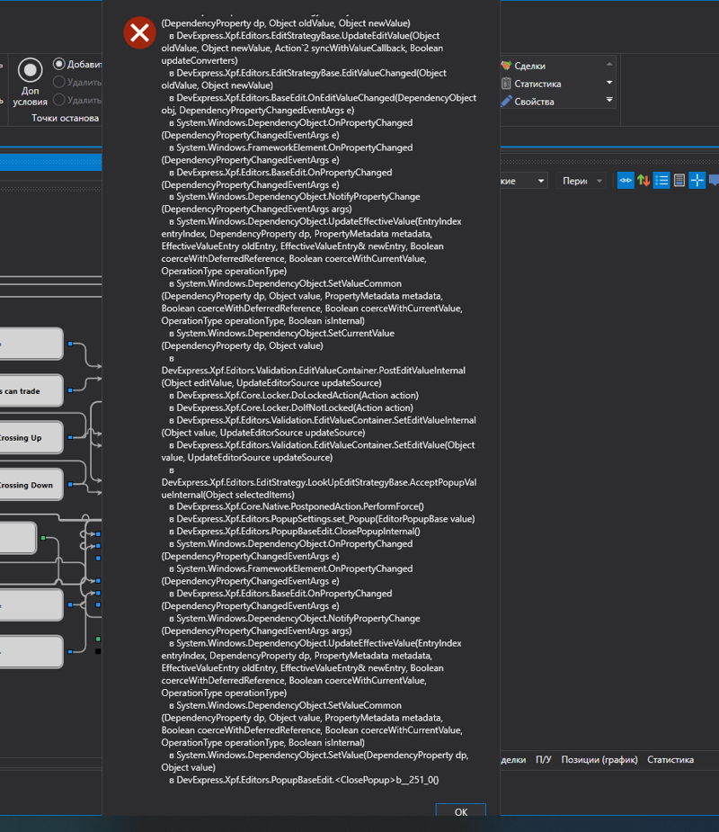The image size is (719, 832).
Task: Switch to the bottom Статистика tab
Action: coord(670,760)
